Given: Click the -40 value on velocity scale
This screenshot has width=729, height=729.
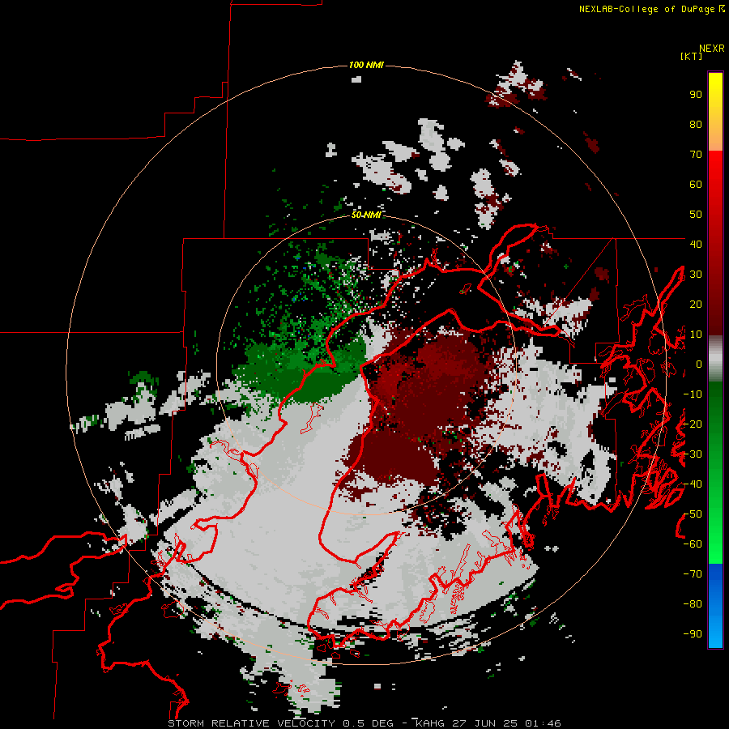Looking at the screenshot, I should point(693,484).
